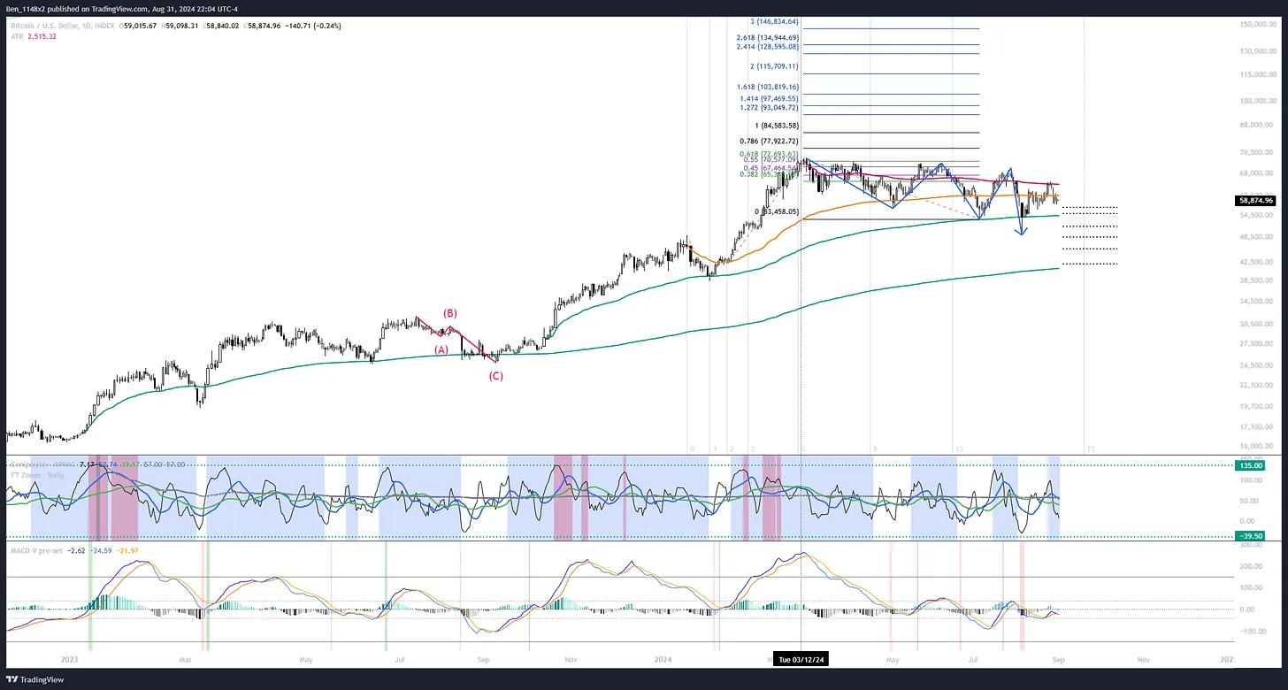Screen dimensions: 1288x690
Task: Click the 2023 label on time axis
Action: coord(70,659)
